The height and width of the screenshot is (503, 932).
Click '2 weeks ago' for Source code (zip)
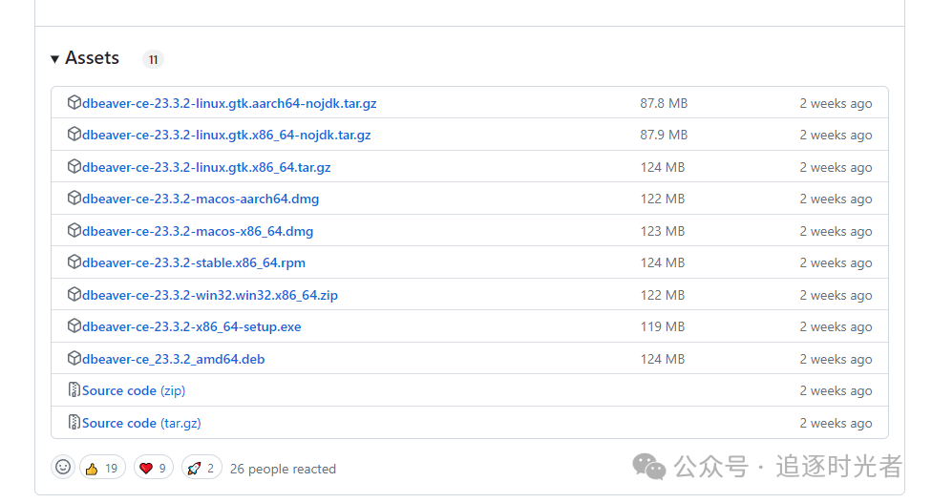tap(836, 390)
